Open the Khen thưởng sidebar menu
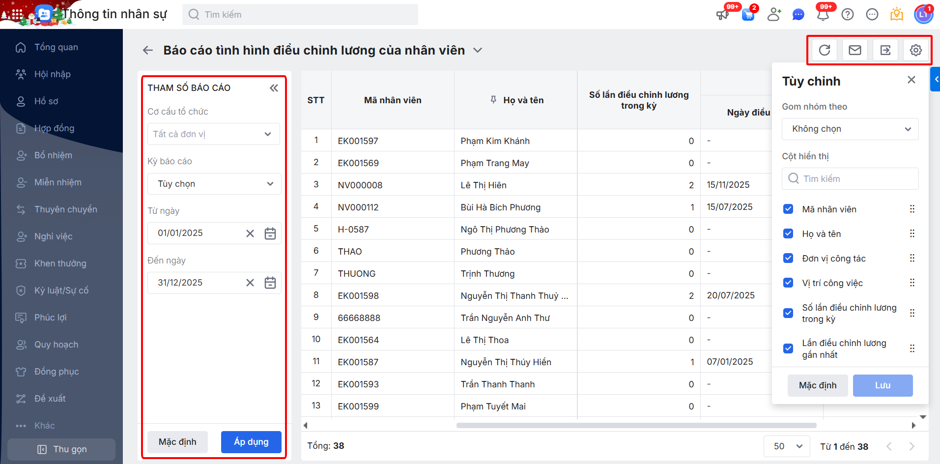The width and height of the screenshot is (940, 464). (60, 263)
